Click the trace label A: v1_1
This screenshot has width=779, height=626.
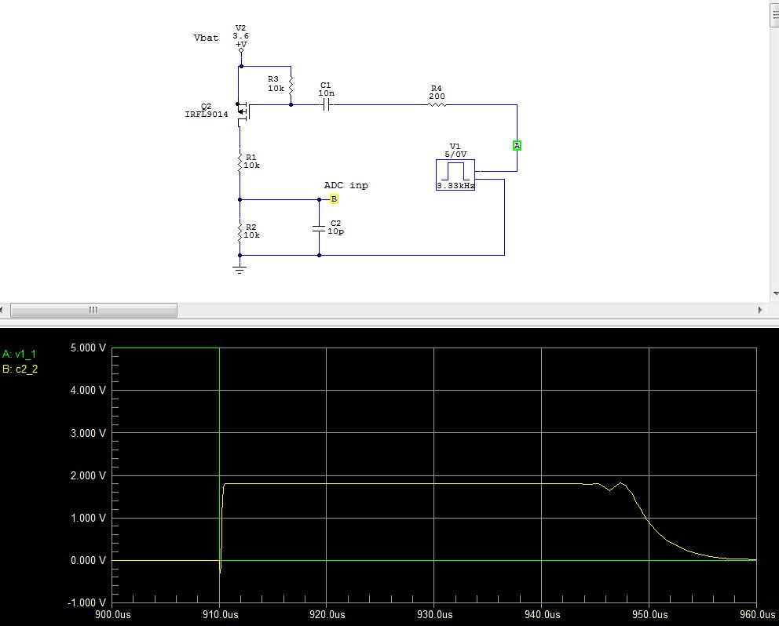coord(20,355)
